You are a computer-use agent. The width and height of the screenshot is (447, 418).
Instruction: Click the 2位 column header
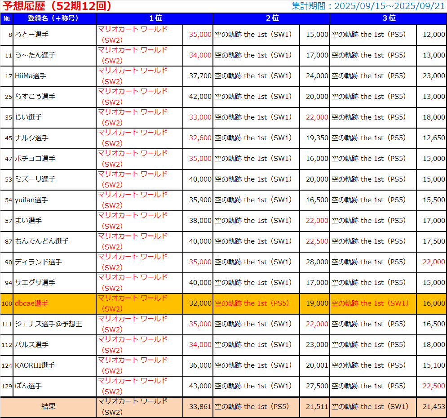pos(271,18)
